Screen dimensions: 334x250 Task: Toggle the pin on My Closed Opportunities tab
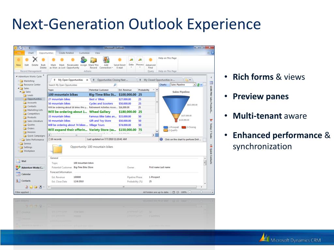(140, 80)
